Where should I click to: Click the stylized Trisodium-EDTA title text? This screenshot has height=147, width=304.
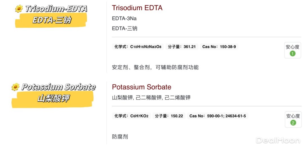[x=56, y=9]
